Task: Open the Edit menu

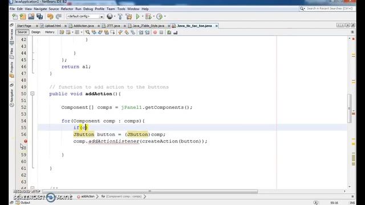Action: pyautogui.click(x=20, y=9)
